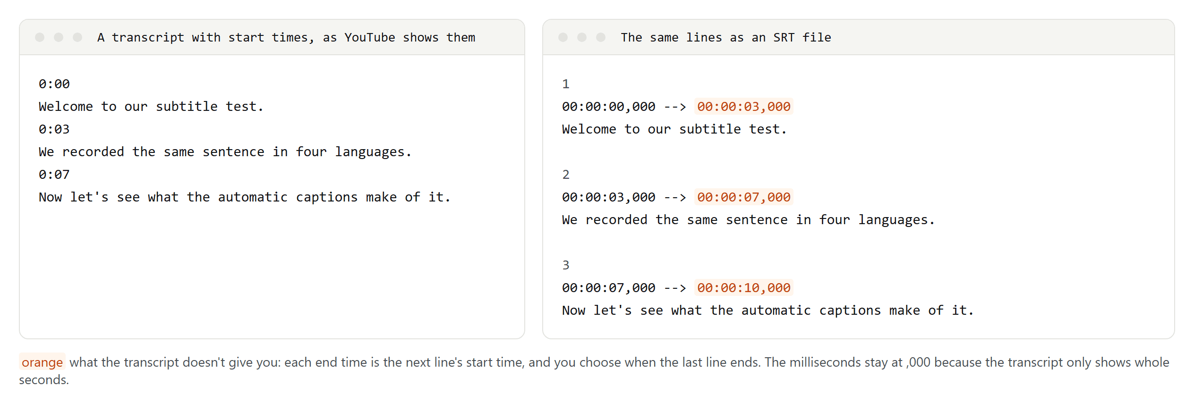
Task: Click the "-->" arrow in SRT cue 1
Action: (x=675, y=107)
